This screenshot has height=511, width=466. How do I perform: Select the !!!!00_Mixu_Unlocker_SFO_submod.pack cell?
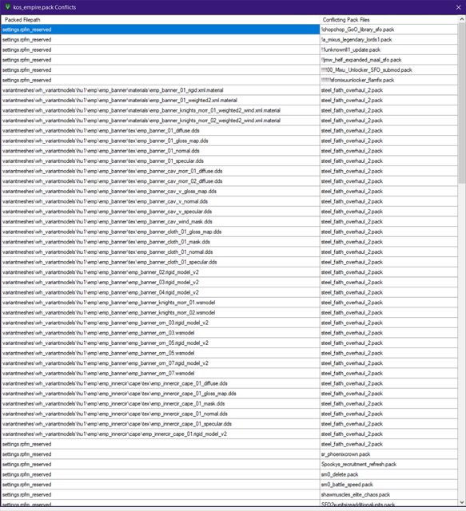point(388,69)
